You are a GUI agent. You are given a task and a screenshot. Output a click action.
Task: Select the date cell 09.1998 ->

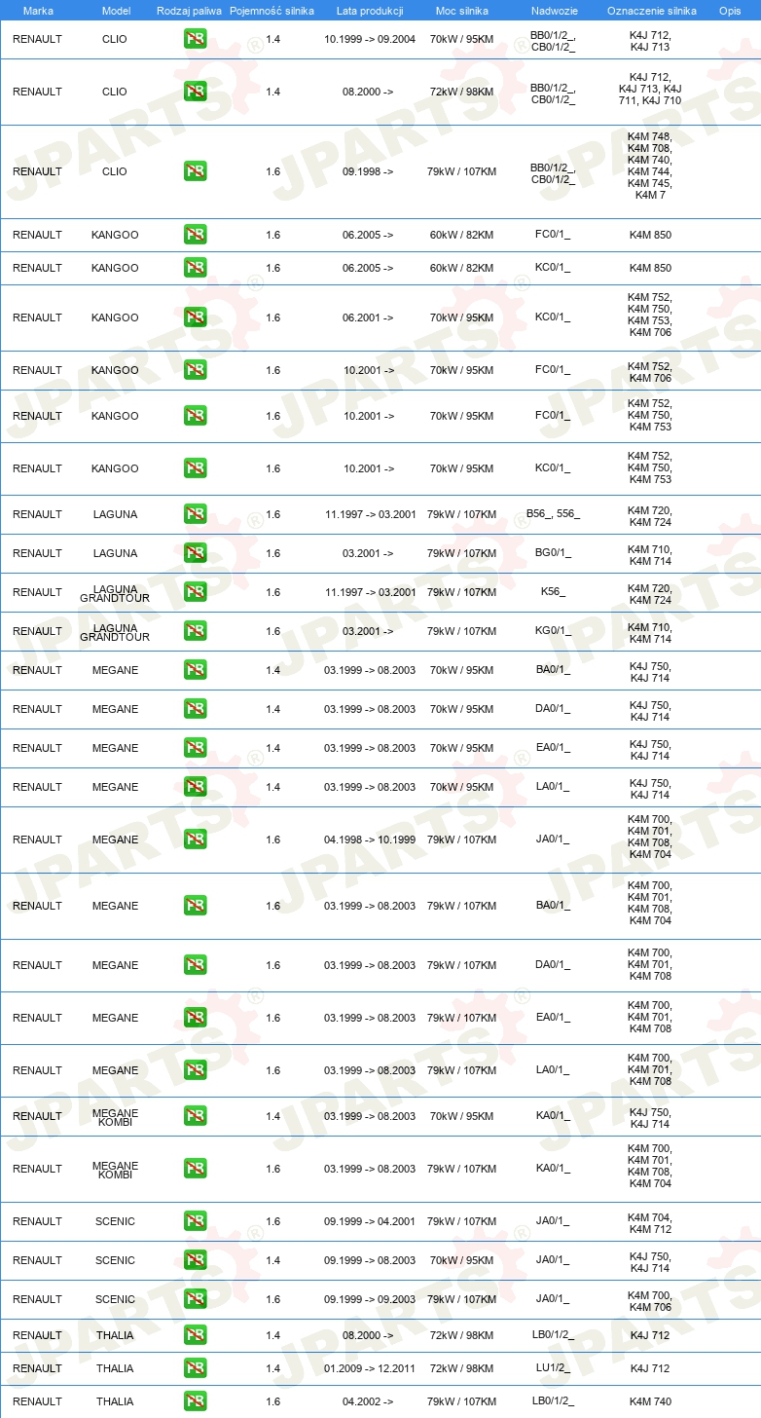point(368,171)
